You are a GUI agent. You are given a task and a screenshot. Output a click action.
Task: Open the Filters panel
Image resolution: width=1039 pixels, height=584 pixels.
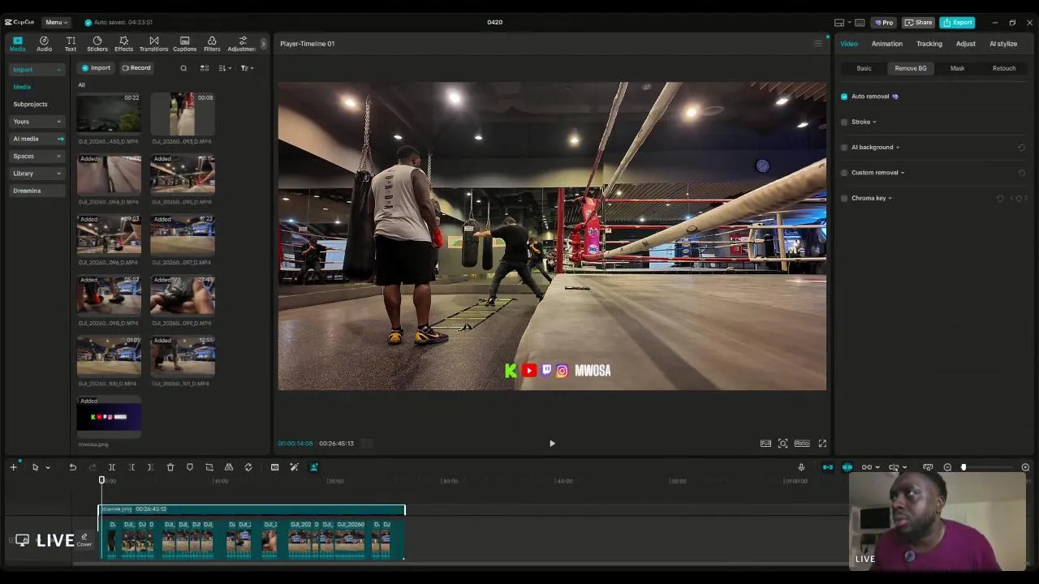(x=212, y=44)
